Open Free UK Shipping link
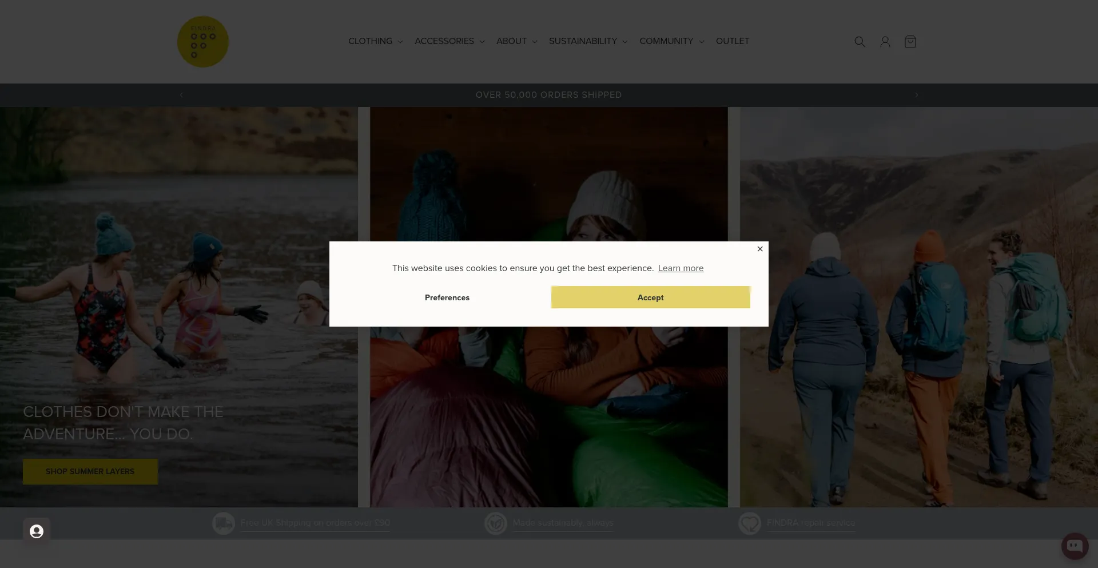This screenshot has height=568, width=1098. click(315, 523)
